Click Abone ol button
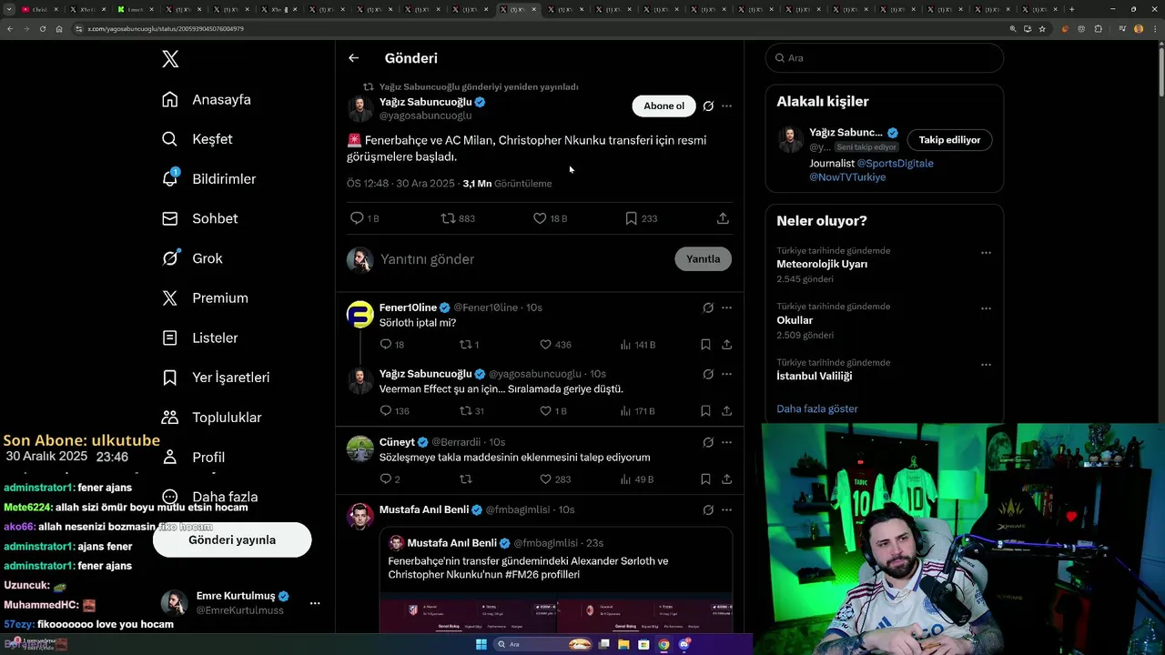 pyautogui.click(x=664, y=106)
